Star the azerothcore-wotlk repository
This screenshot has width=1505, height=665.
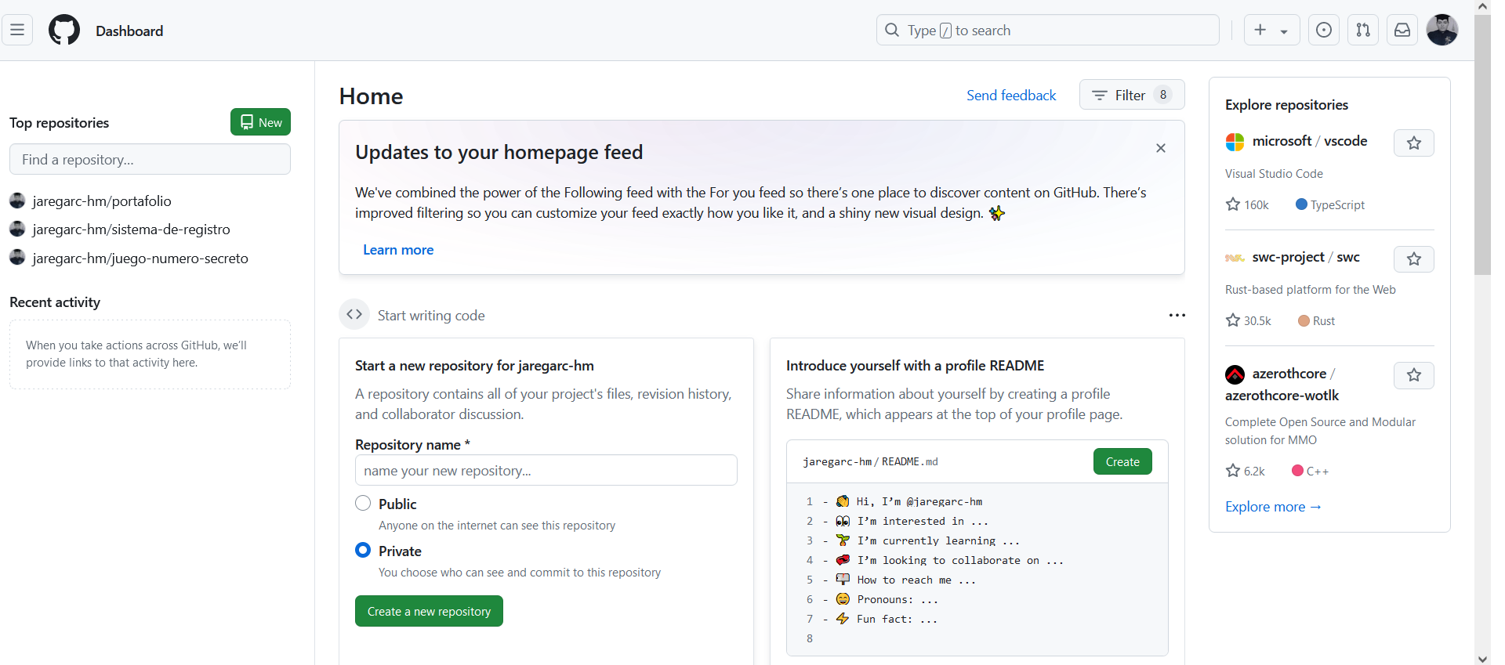[1414, 375]
